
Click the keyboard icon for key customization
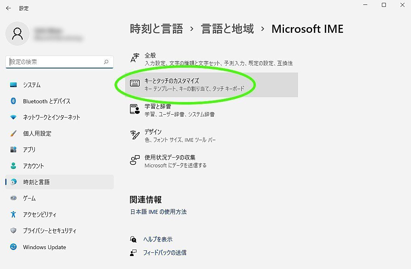coord(135,83)
